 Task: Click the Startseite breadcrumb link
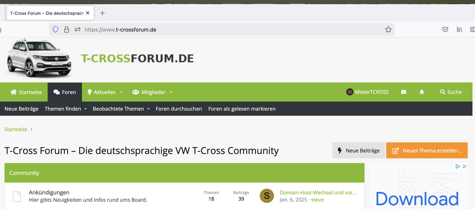point(16,129)
